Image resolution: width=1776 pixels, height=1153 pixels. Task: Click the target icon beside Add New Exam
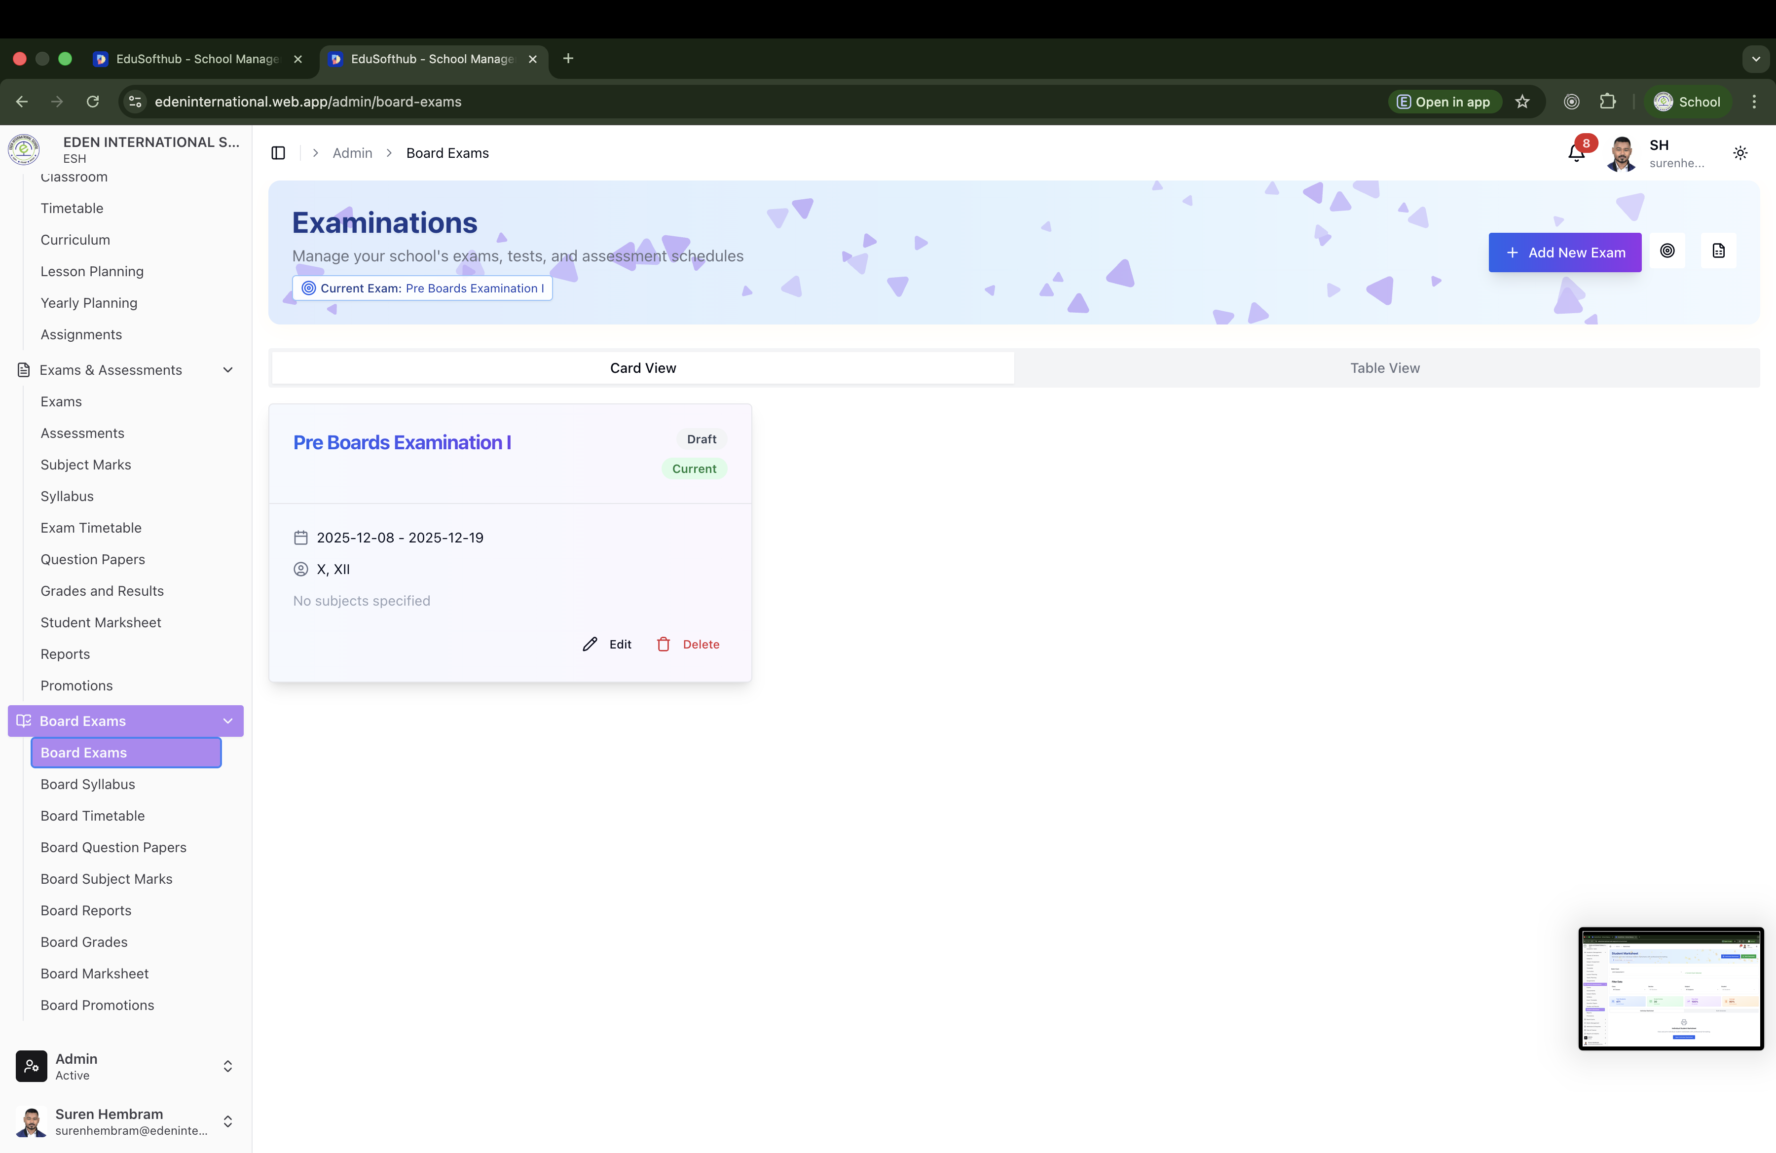pos(1668,251)
